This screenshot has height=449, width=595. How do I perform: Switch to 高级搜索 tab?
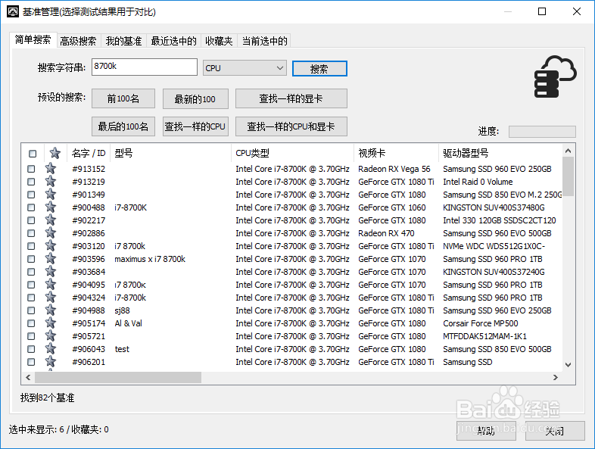tap(78, 41)
